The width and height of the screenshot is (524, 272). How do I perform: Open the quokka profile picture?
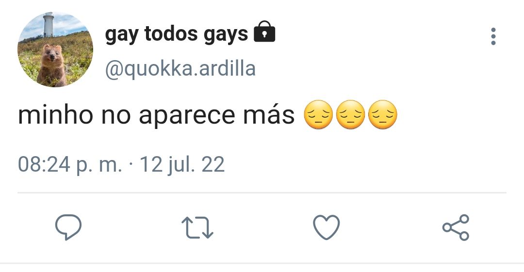coord(55,49)
